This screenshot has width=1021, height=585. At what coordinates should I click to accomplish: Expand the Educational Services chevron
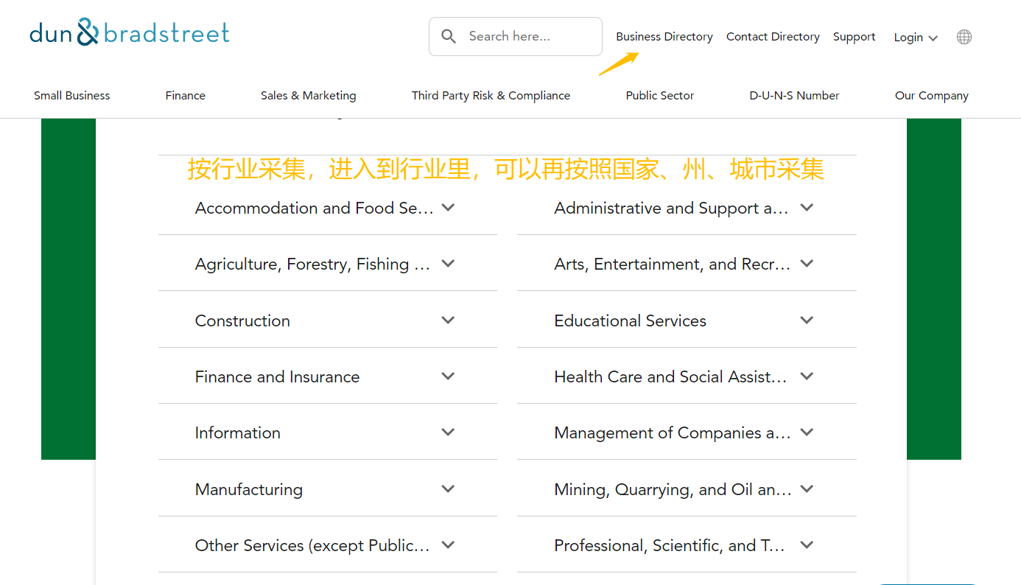(x=807, y=320)
